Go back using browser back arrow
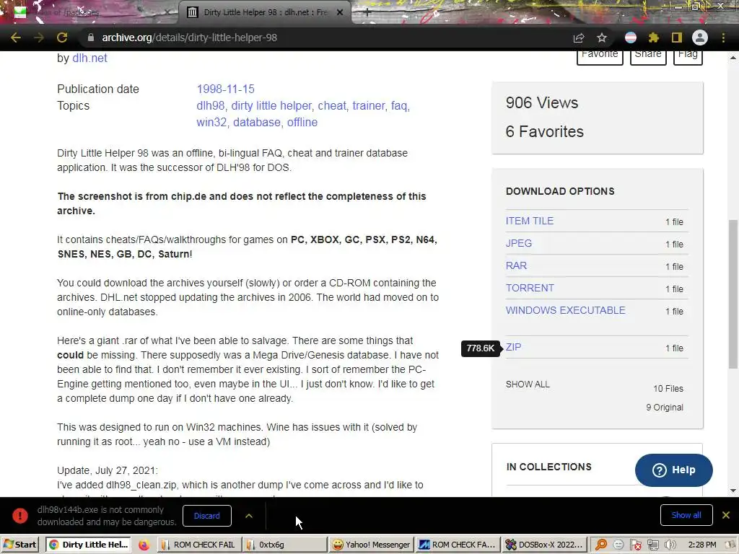Viewport: 739px width, 554px height. tap(16, 38)
